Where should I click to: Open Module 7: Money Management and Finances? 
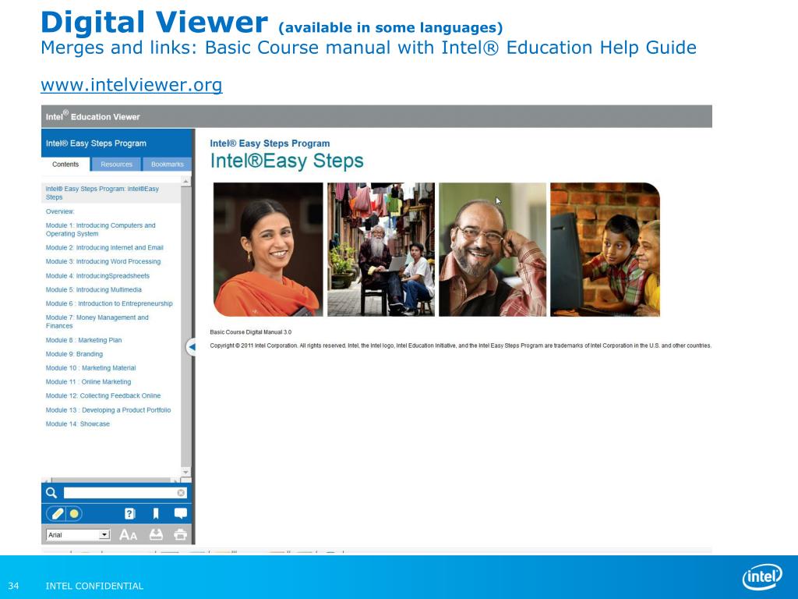tap(97, 321)
